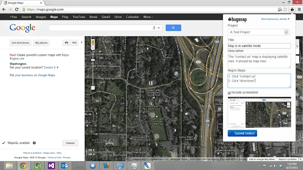This screenshot has height=170, width=303.
Task: Show hidden icons in the system tray
Action: tap(259, 166)
